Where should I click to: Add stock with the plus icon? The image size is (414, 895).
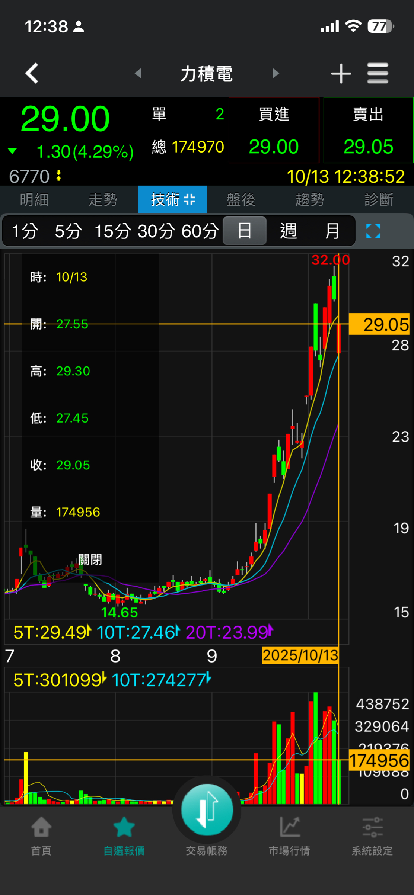pyautogui.click(x=341, y=73)
